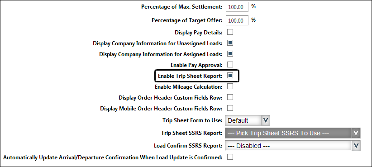
Task: Click the Enable Trip Sheet Report label
Action: coord(190,76)
